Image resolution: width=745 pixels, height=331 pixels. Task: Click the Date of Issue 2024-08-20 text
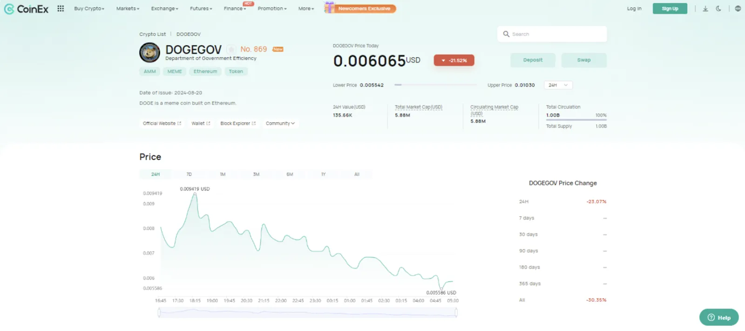pyautogui.click(x=171, y=93)
